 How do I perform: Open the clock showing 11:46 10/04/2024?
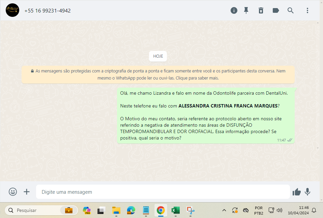coord(298,210)
